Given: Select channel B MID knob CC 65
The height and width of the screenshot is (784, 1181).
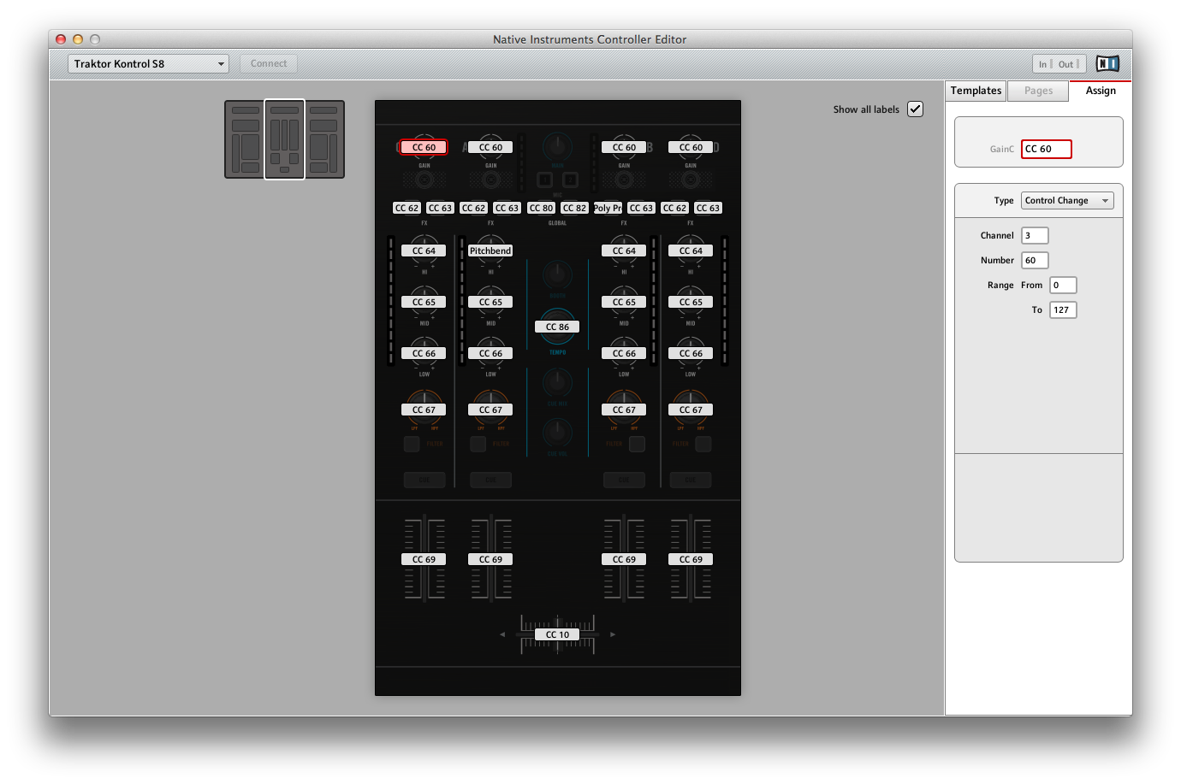Looking at the screenshot, I should (x=624, y=302).
